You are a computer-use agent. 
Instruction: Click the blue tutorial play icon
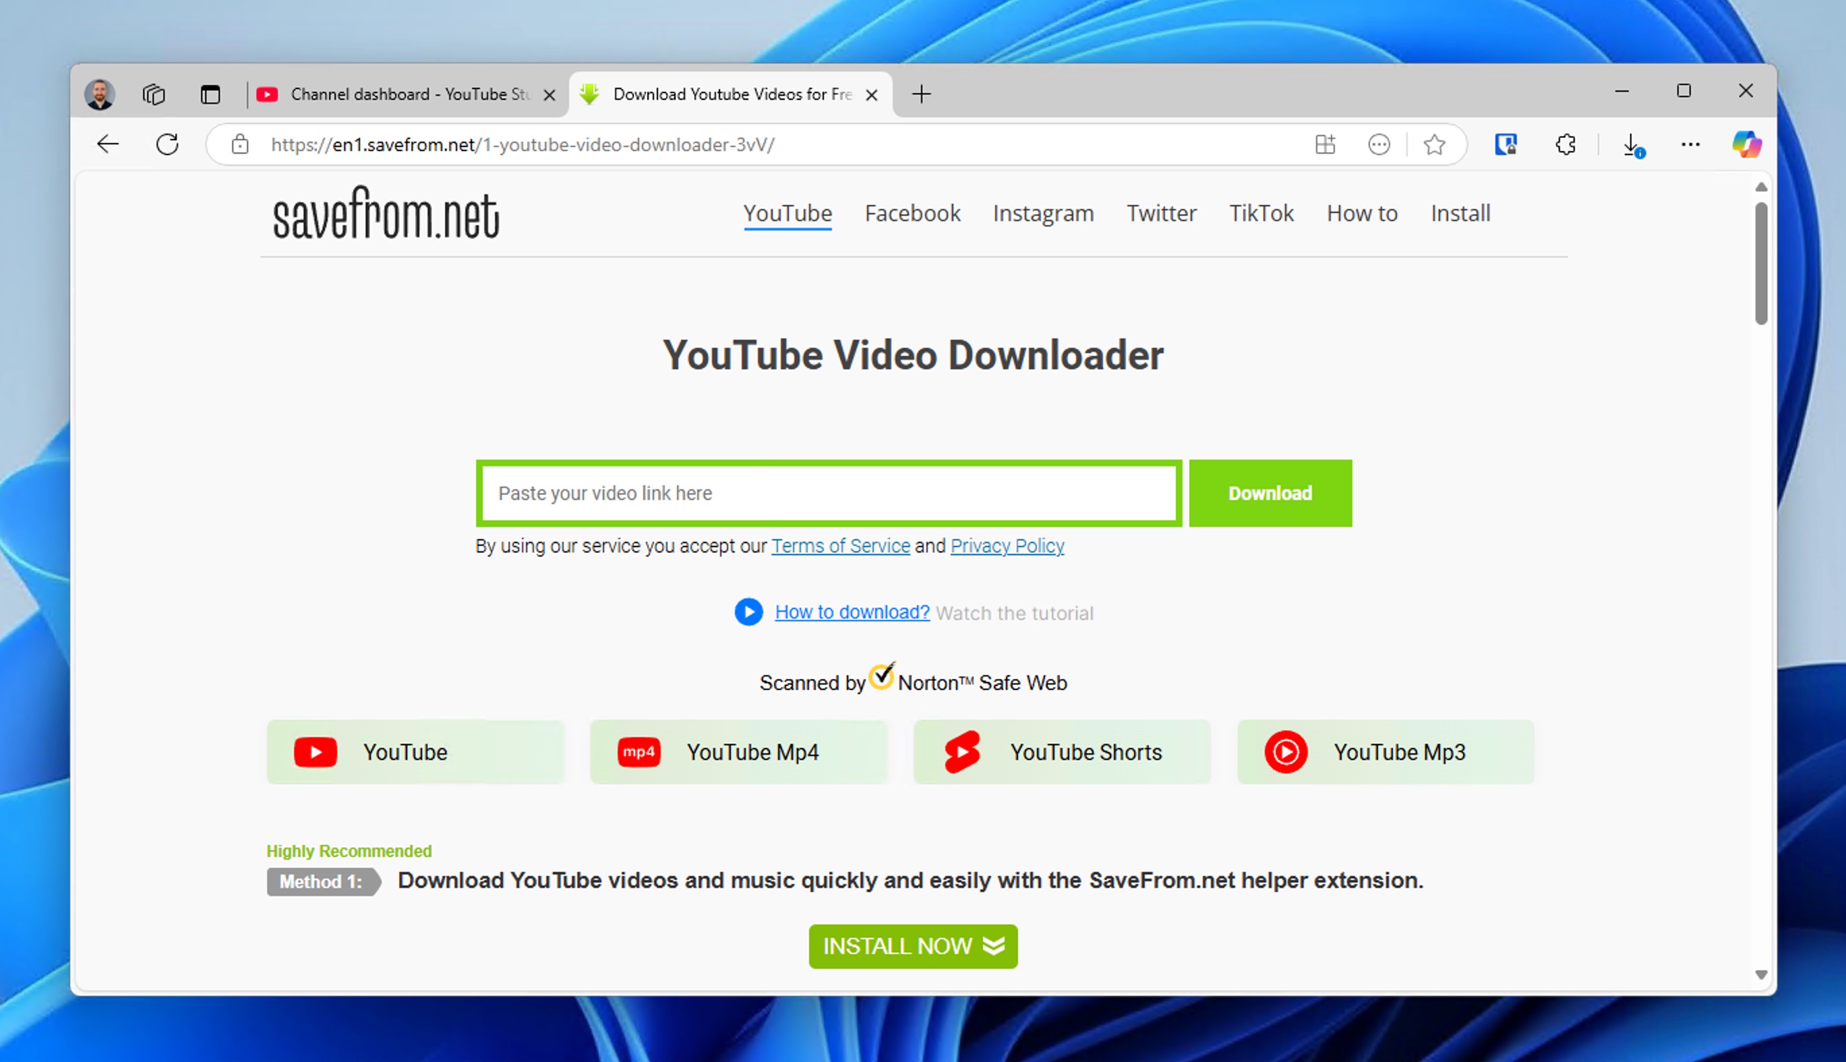pyautogui.click(x=748, y=612)
